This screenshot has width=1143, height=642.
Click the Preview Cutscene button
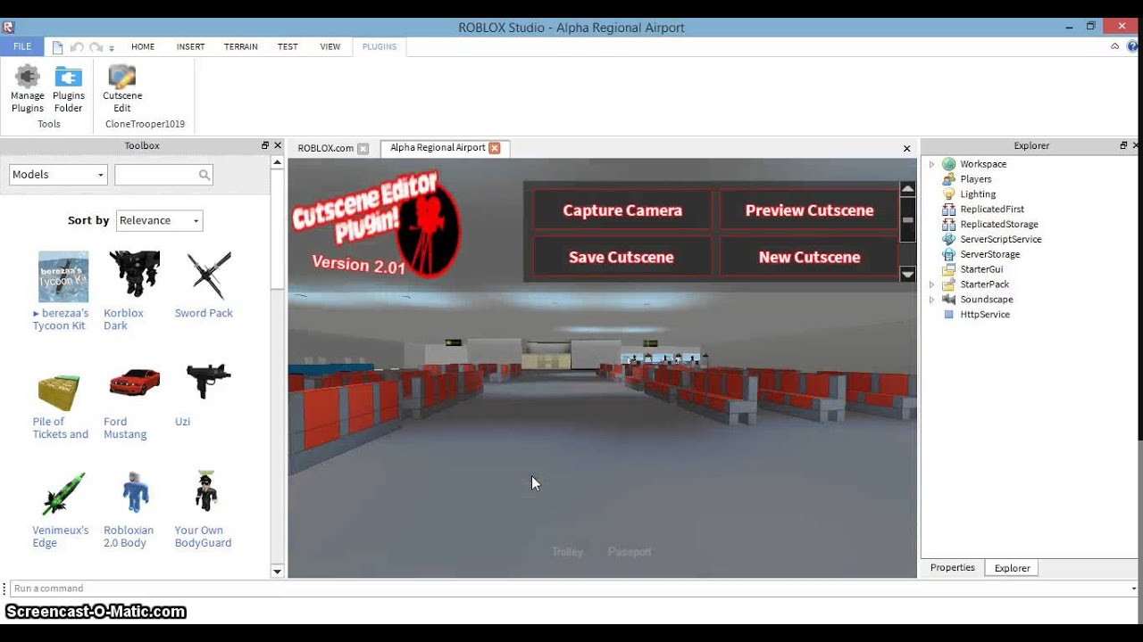click(x=809, y=210)
